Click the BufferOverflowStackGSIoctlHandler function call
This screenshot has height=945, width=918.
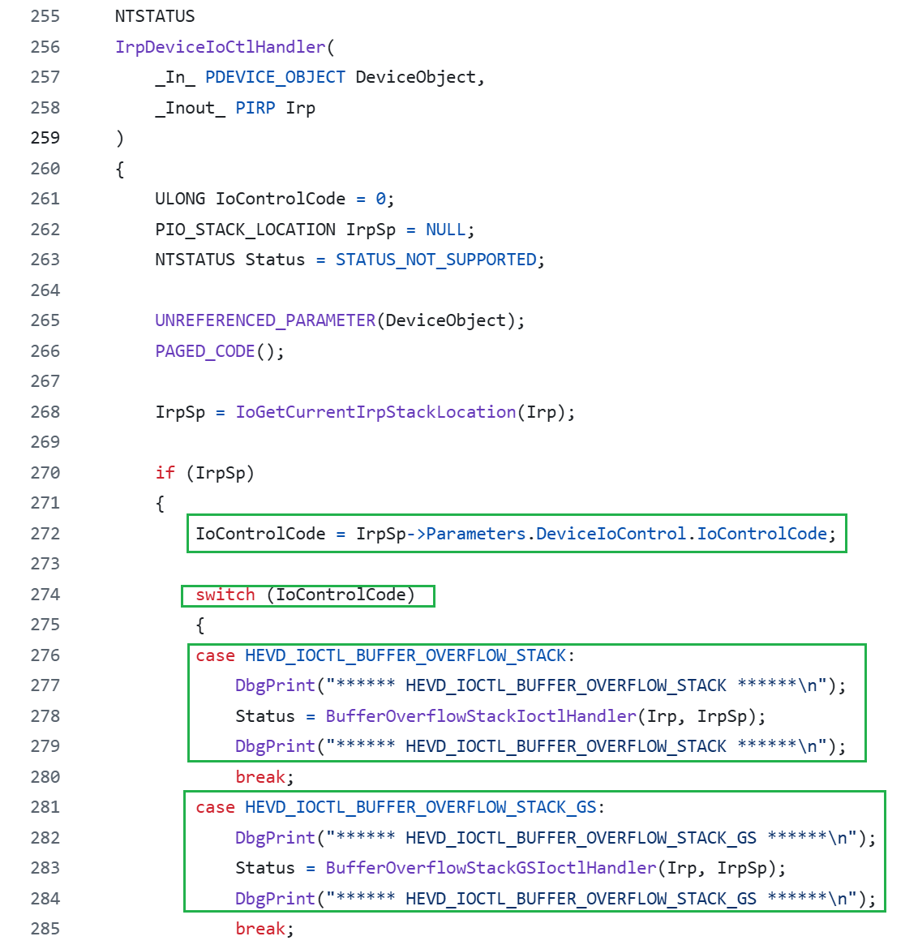(491, 868)
